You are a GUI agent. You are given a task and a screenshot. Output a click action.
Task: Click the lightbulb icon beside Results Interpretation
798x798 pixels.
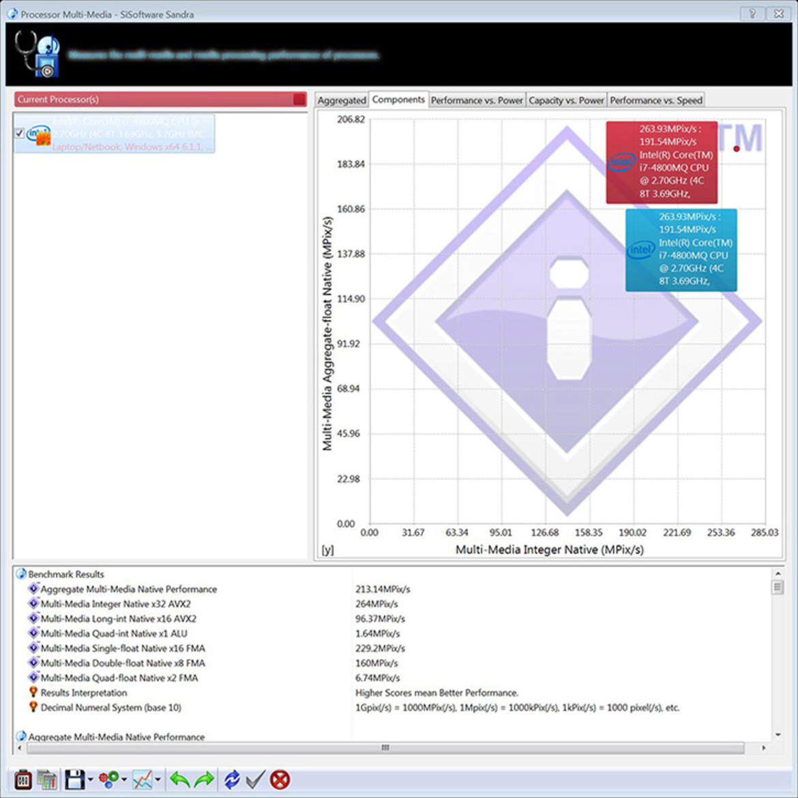tap(33, 692)
